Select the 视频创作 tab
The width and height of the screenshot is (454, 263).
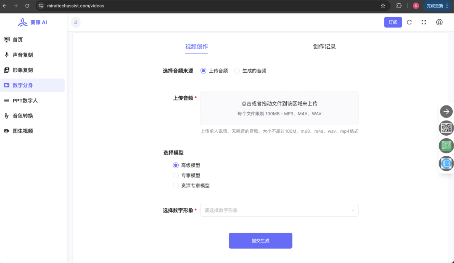pos(196,46)
